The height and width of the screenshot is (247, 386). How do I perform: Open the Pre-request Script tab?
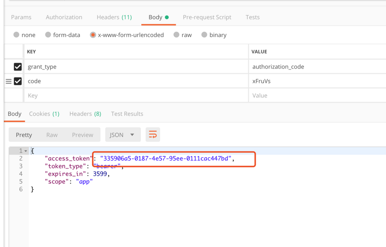point(207,17)
